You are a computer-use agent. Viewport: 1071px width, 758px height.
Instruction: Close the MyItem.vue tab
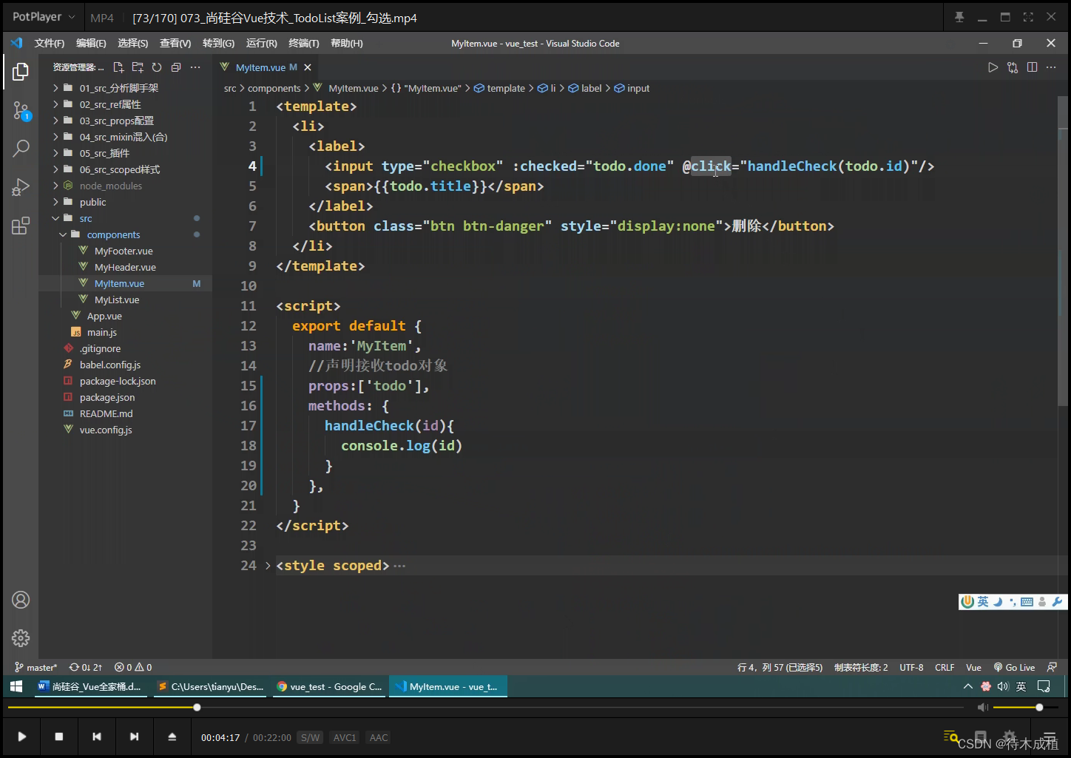[x=308, y=67]
